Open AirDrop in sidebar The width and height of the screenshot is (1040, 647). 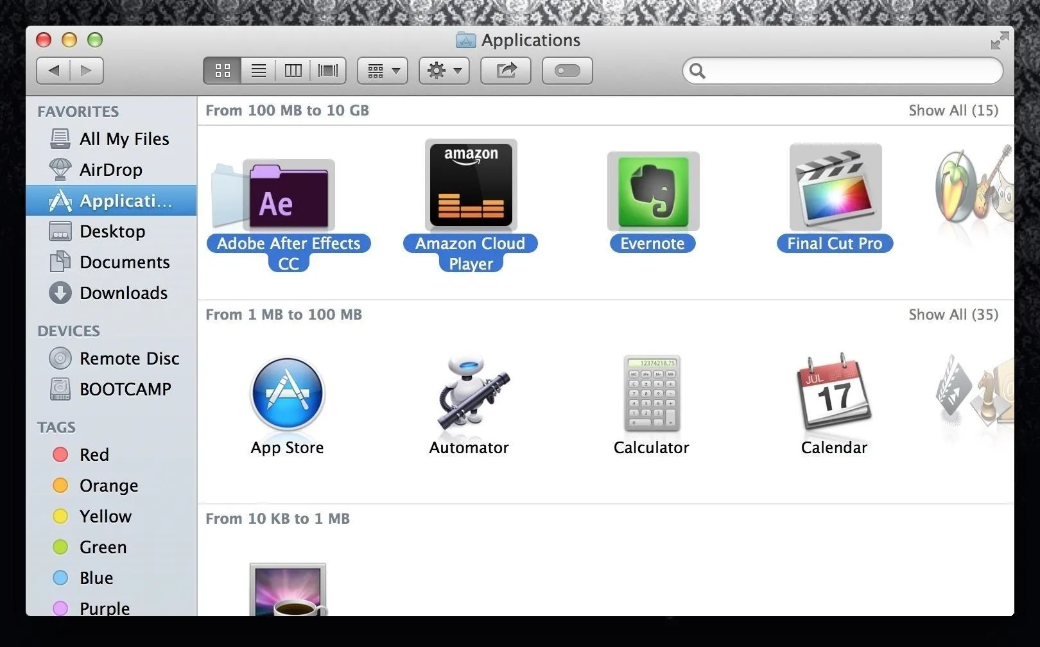pyautogui.click(x=111, y=169)
